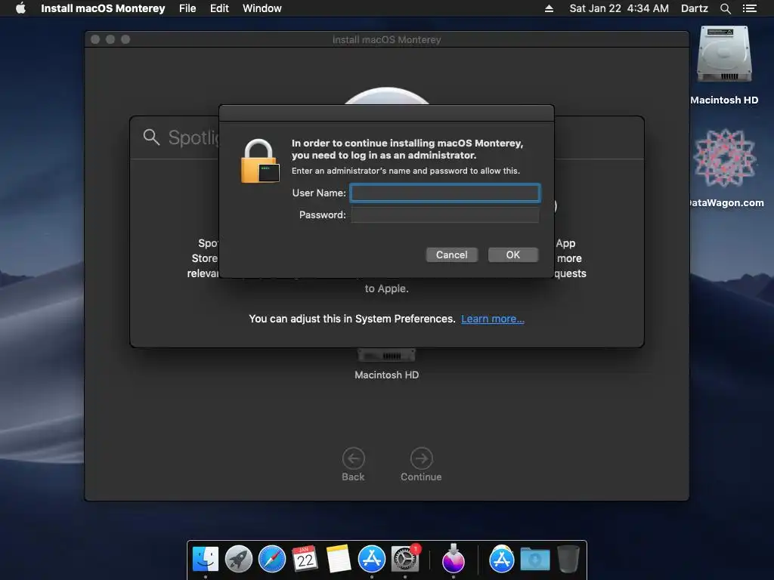Open the Learn more link
774x580 pixels.
pyautogui.click(x=493, y=319)
